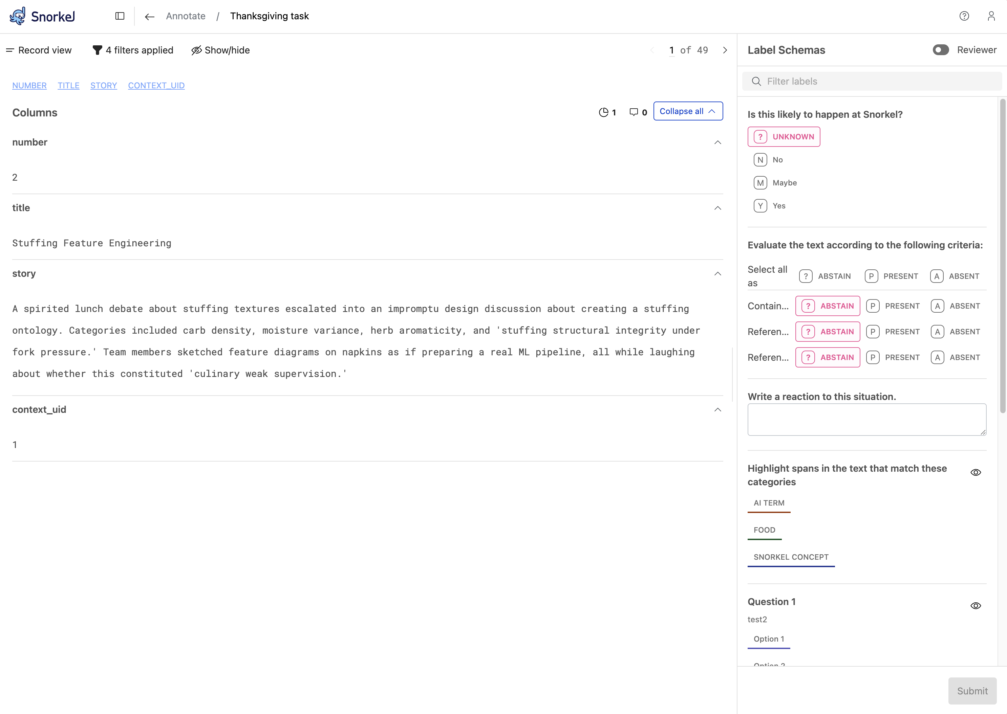Select the FOOD highlight category swatch
Screen dimensions: 1007x714
pyautogui.click(x=764, y=530)
